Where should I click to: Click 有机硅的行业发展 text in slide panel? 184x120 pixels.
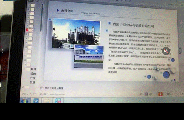pos(33,76)
